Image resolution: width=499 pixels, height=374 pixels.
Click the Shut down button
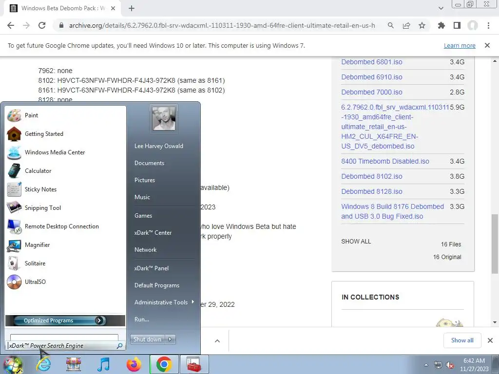coord(147,339)
